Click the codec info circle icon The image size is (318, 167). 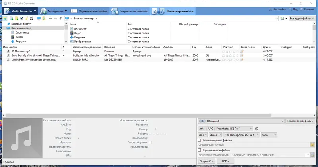pyautogui.click(x=256, y=129)
